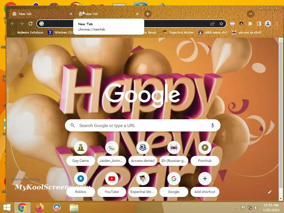
Task: Open the Jaiden_Anim... shortcut tile
Action: click(x=111, y=153)
